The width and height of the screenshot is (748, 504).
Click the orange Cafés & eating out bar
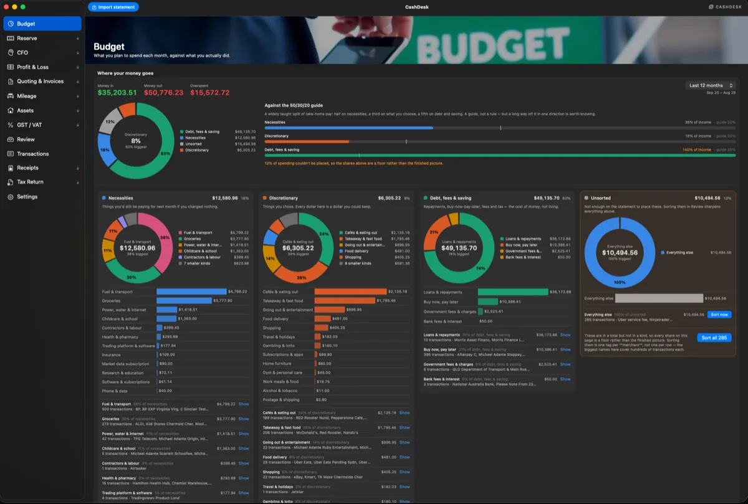click(350, 292)
